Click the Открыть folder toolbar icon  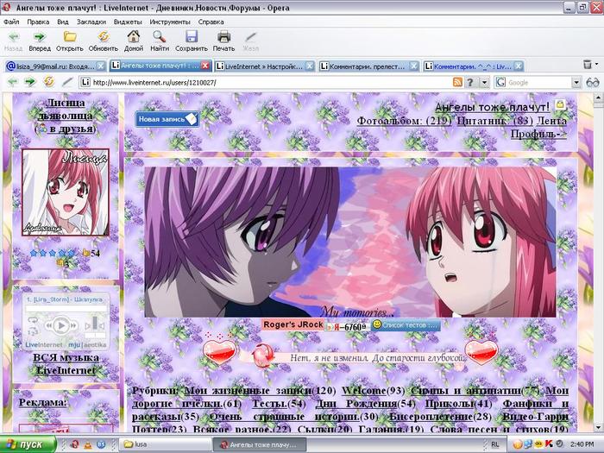pyautogui.click(x=70, y=41)
